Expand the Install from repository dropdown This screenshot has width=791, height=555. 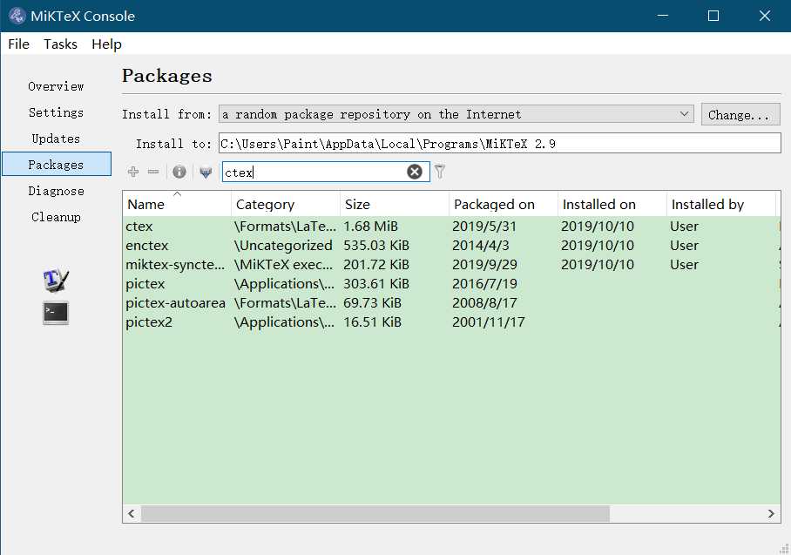pos(456,114)
